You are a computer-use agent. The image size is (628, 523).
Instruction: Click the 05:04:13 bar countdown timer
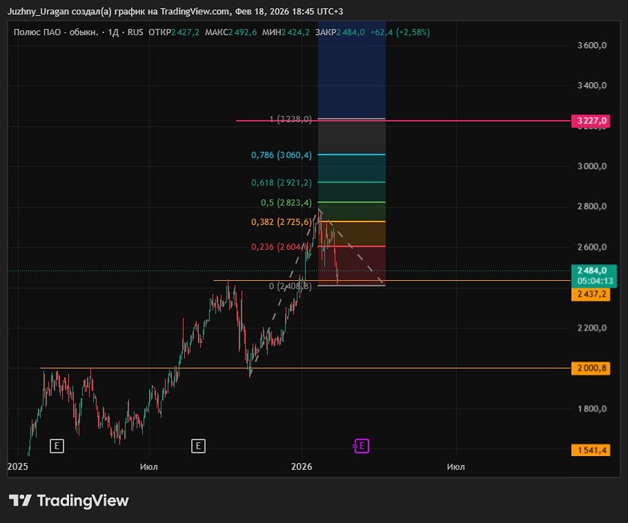(x=595, y=281)
